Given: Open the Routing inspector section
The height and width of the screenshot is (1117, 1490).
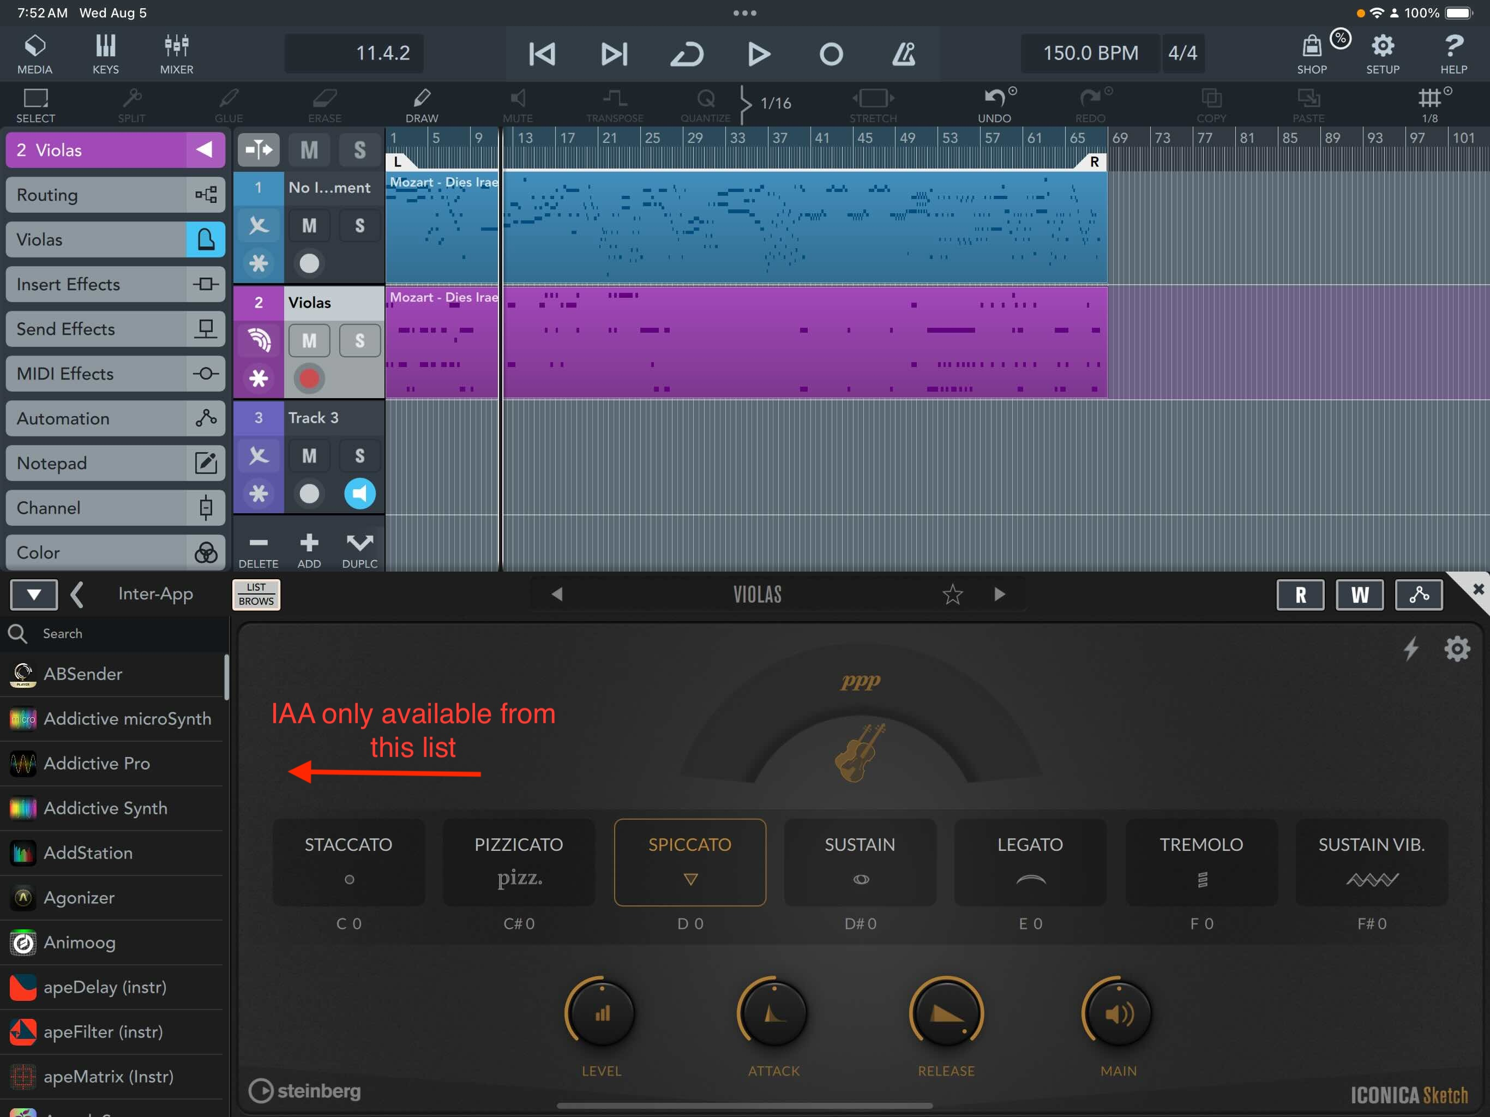Looking at the screenshot, I should point(115,195).
